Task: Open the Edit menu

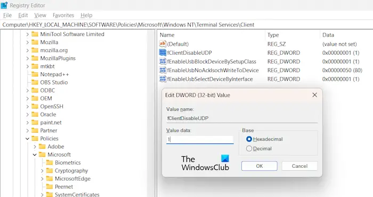Action: (23, 15)
